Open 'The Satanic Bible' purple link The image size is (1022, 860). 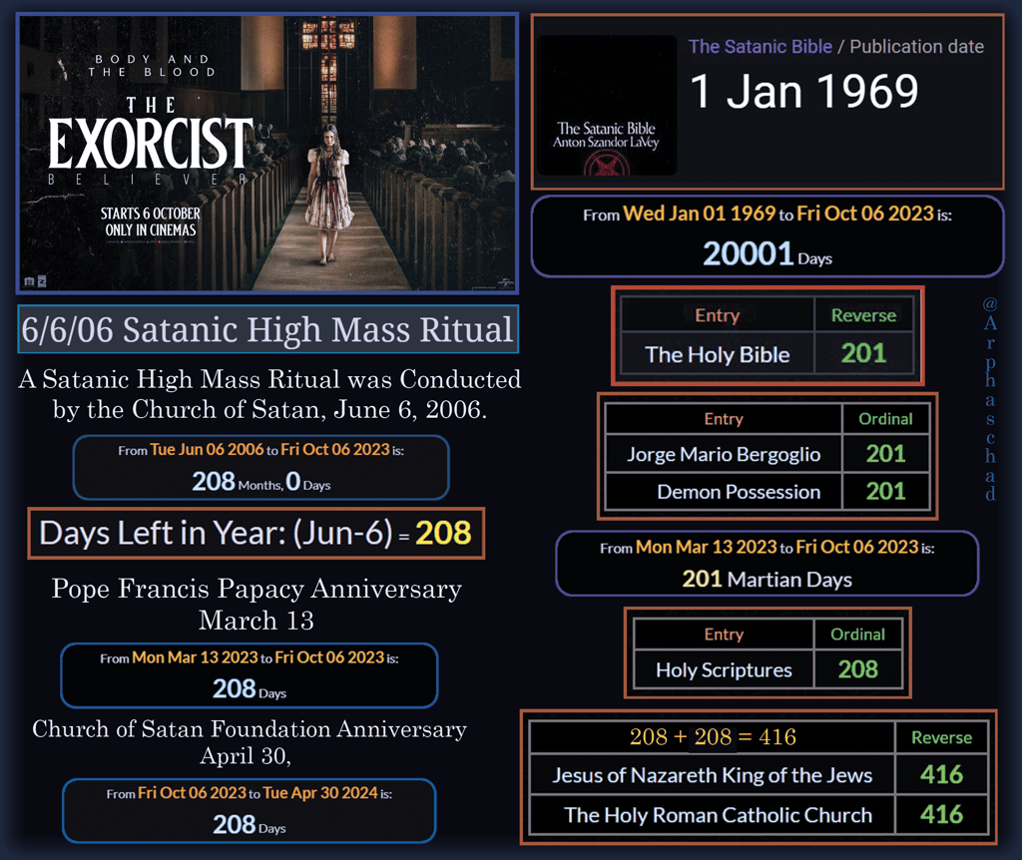pyautogui.click(x=760, y=47)
